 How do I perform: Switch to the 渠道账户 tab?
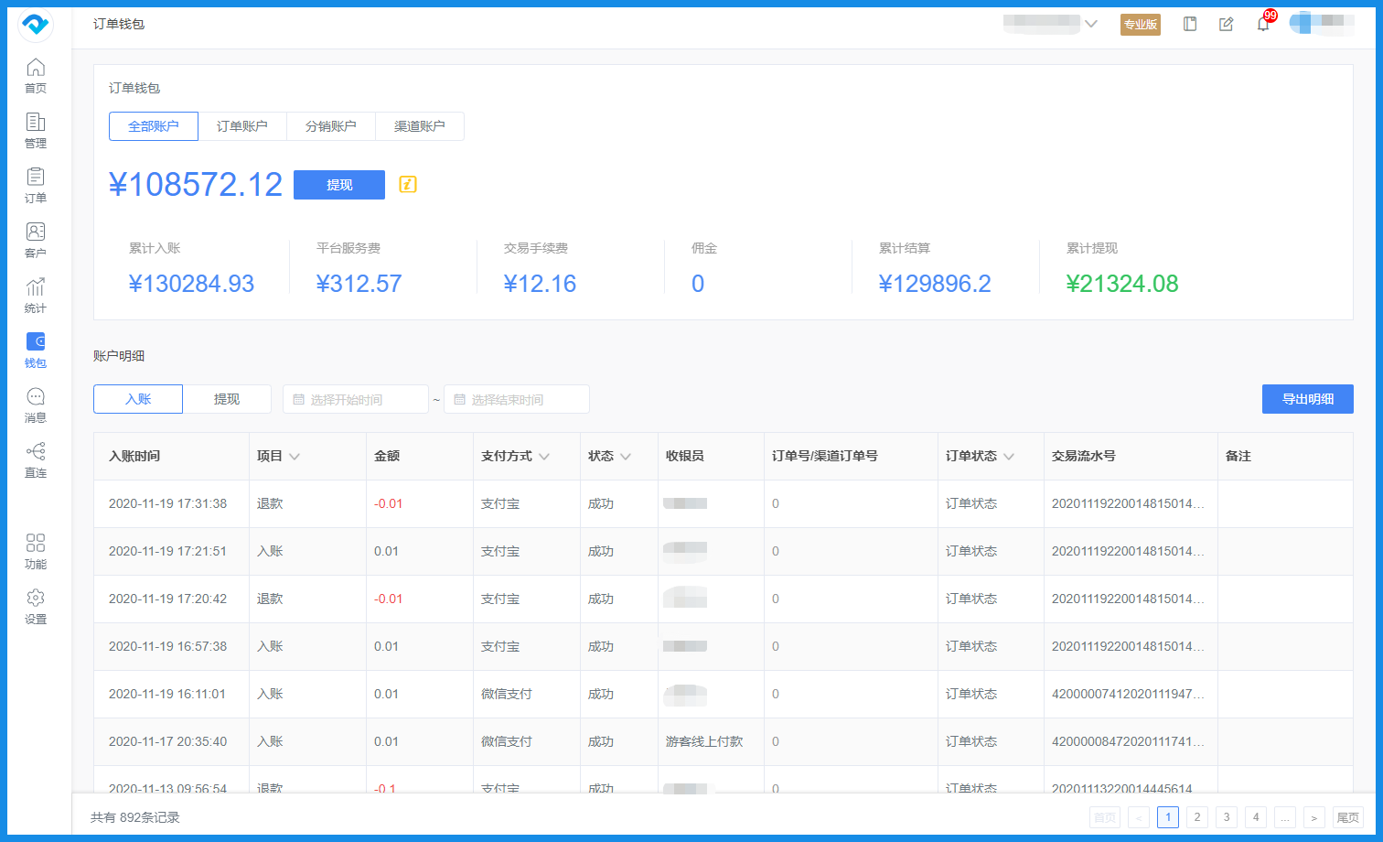pyautogui.click(x=420, y=125)
